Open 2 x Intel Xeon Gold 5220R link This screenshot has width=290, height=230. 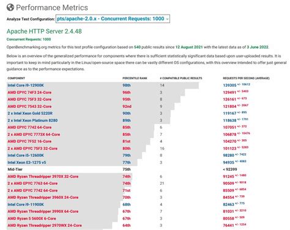(30, 113)
